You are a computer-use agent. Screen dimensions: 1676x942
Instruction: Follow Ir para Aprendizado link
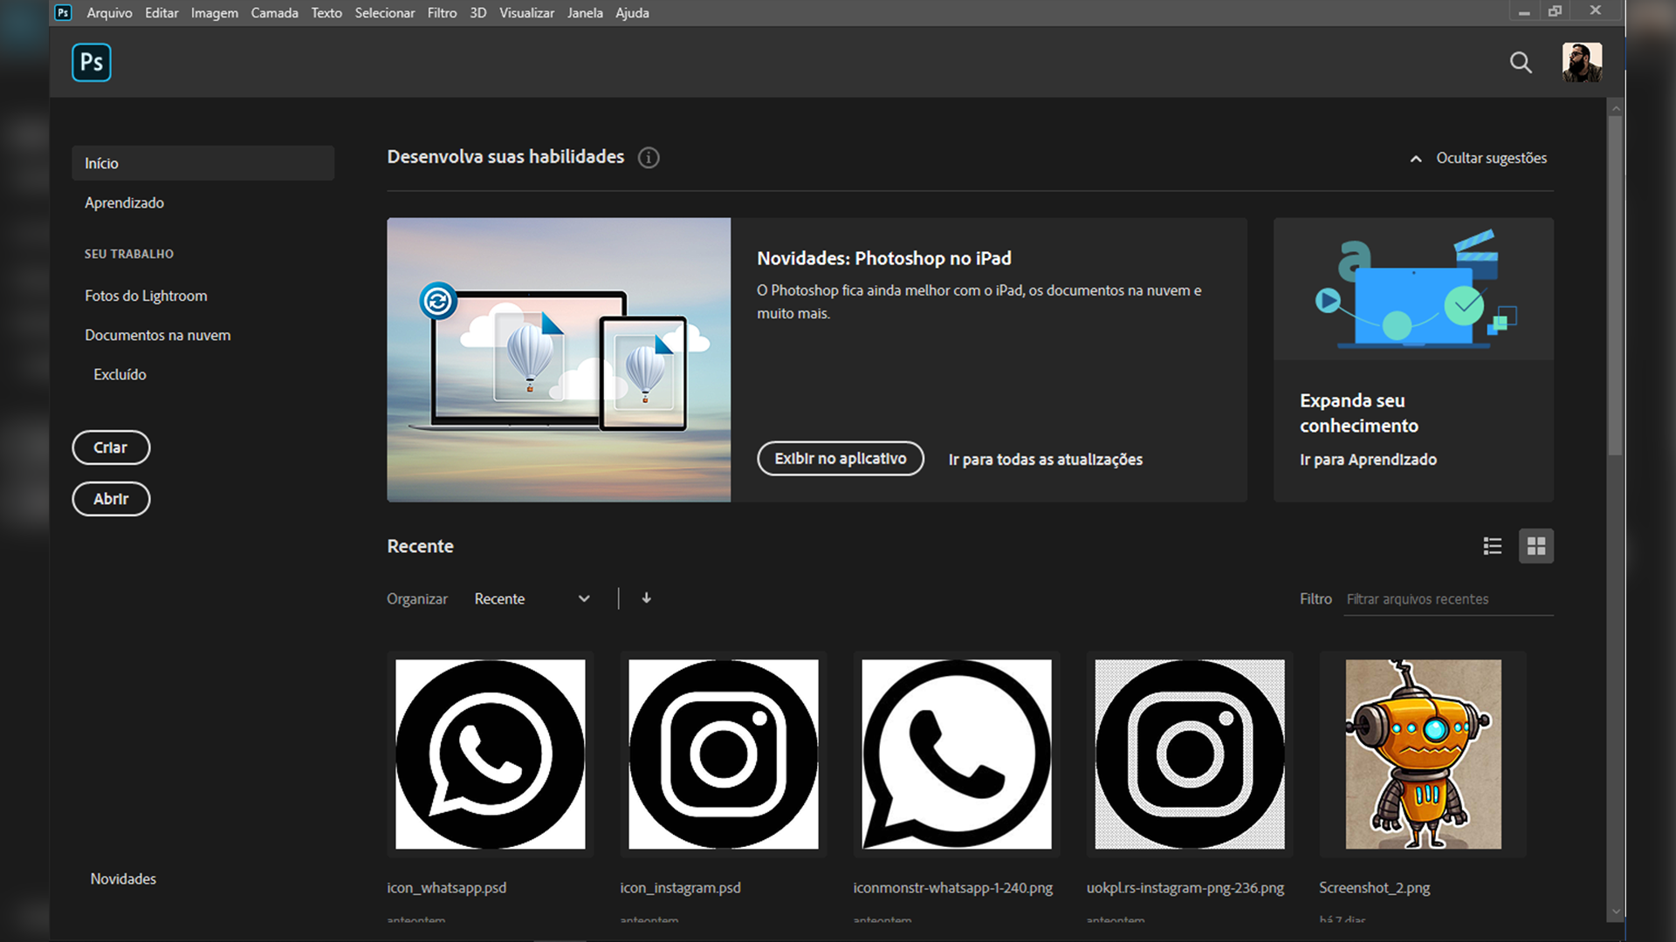tap(1368, 460)
